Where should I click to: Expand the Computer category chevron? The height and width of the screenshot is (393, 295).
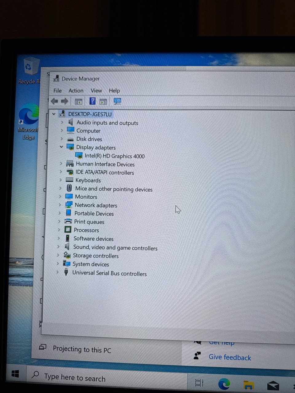point(61,130)
